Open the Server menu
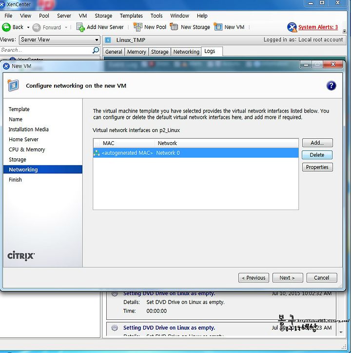Screen dimensions: 351x353 64,16
